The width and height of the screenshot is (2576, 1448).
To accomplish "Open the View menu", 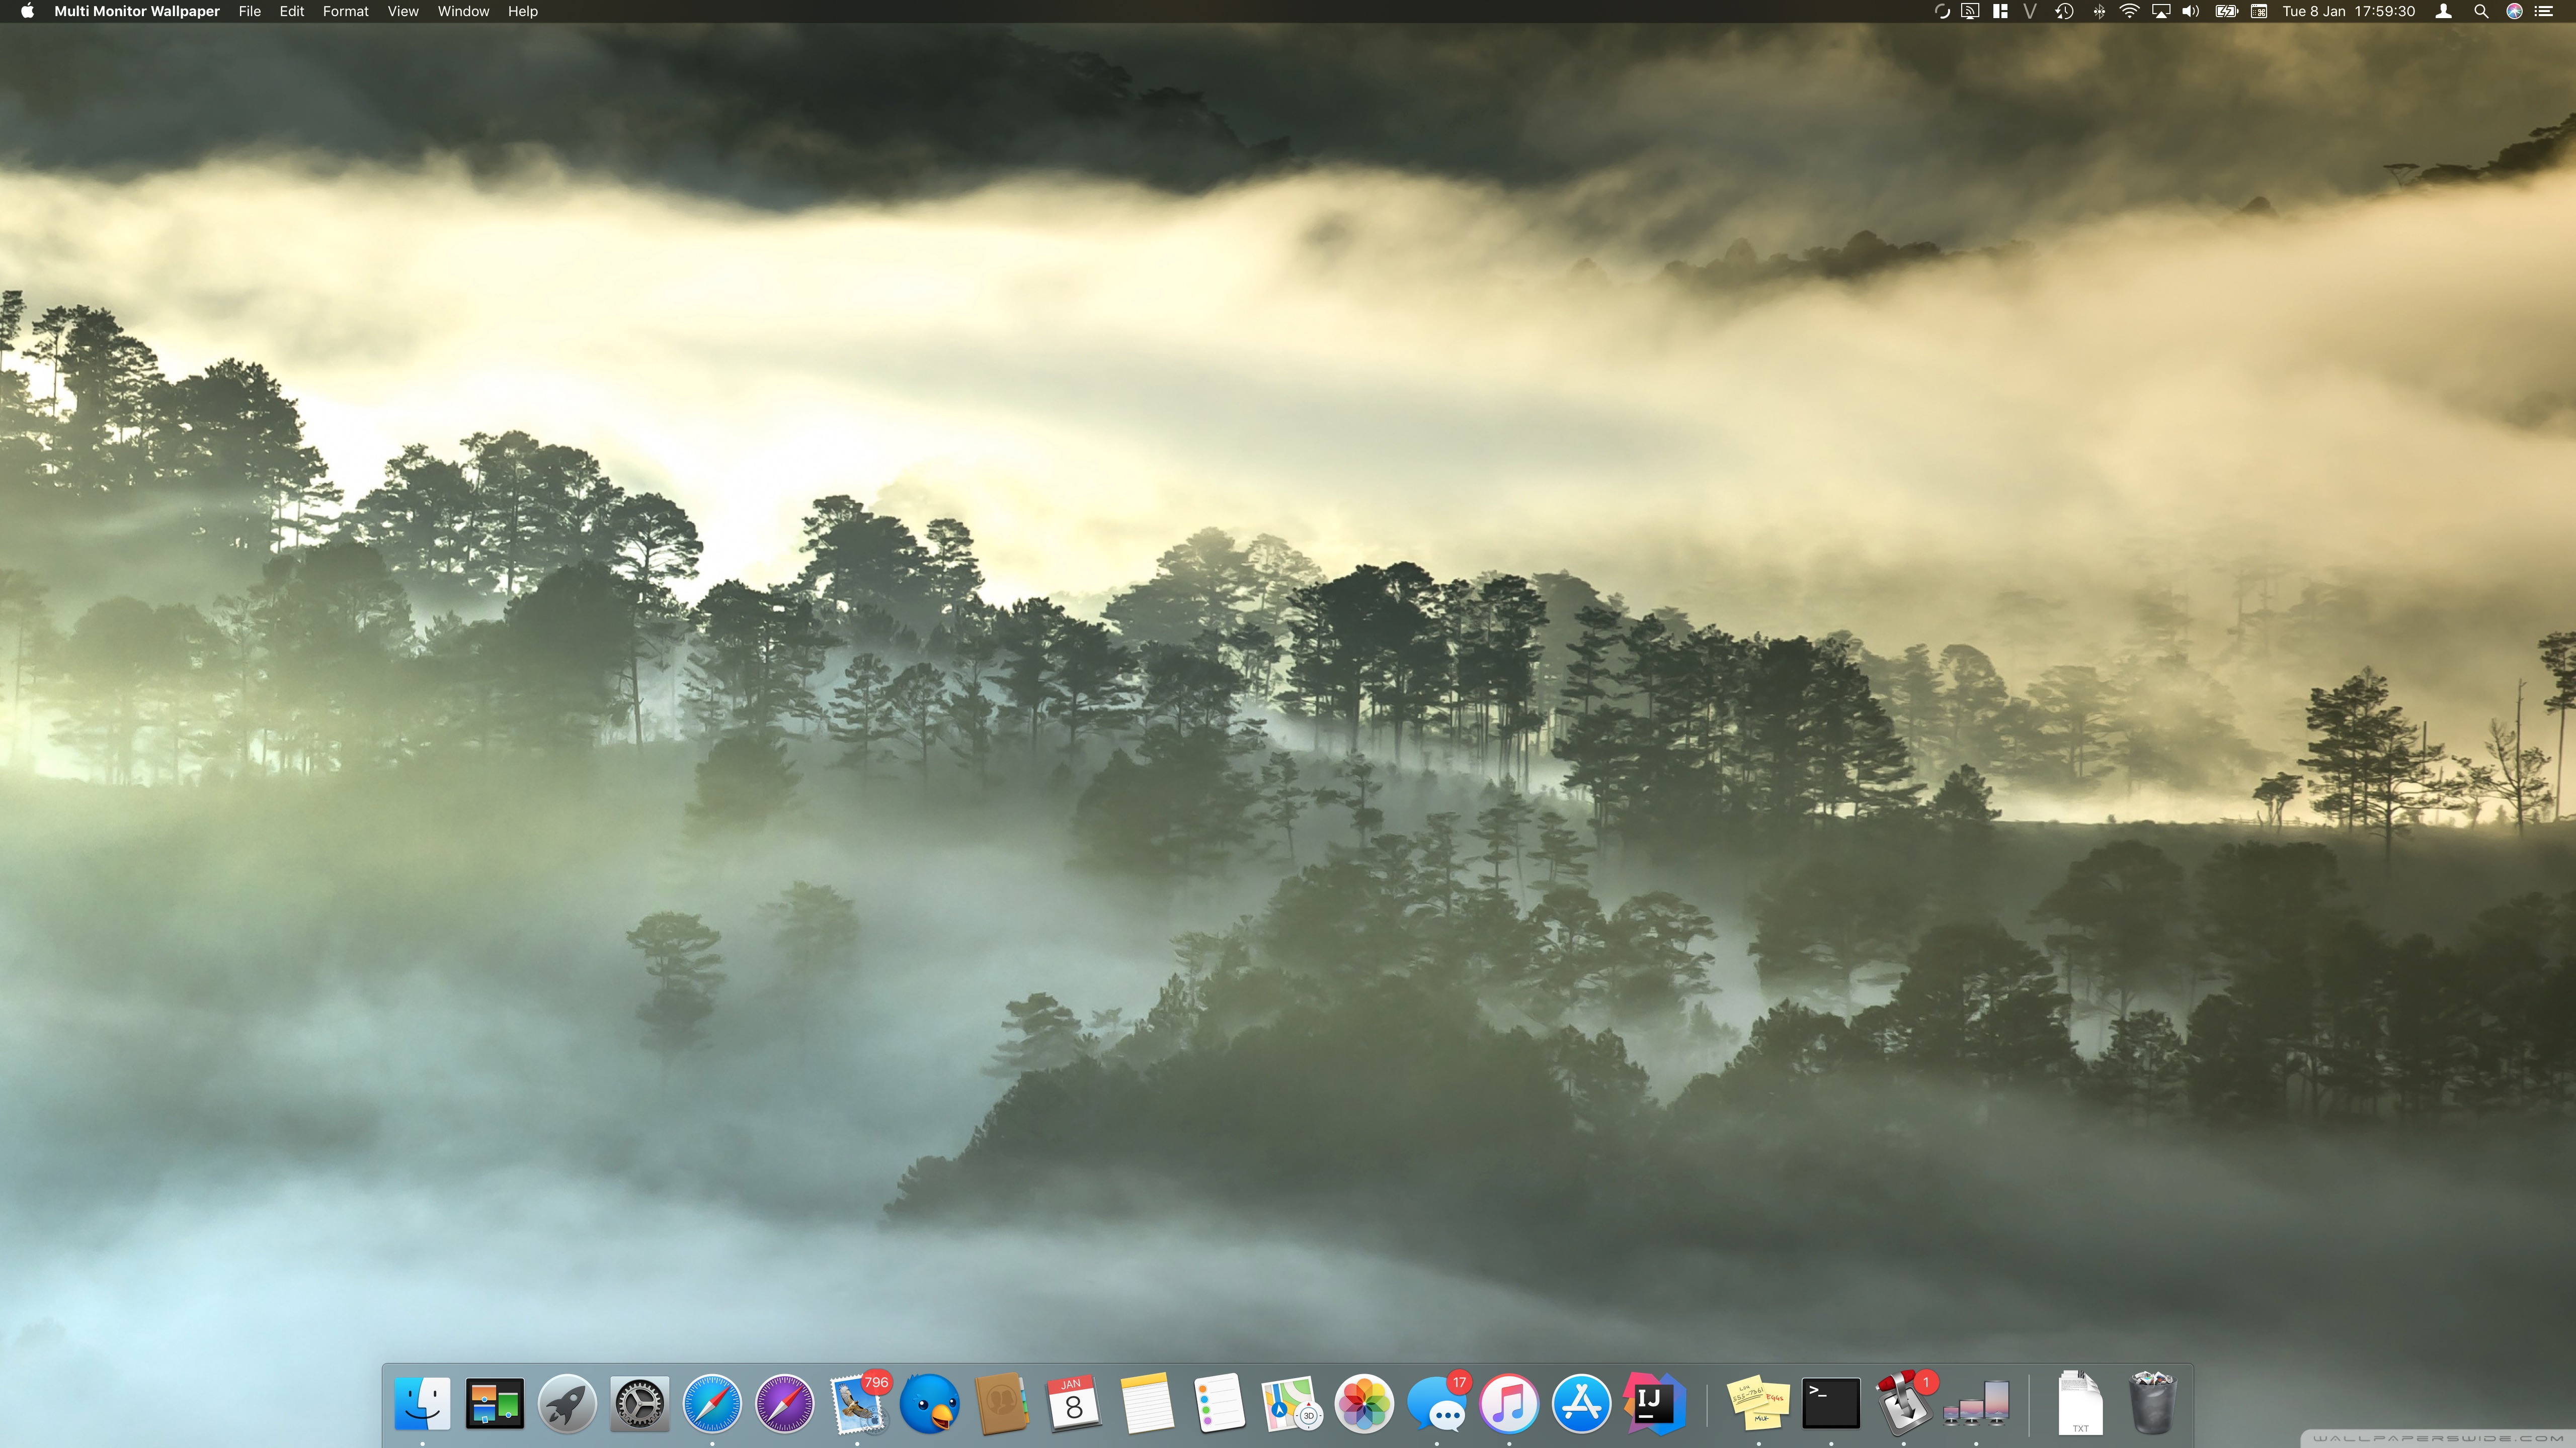I will click(403, 11).
